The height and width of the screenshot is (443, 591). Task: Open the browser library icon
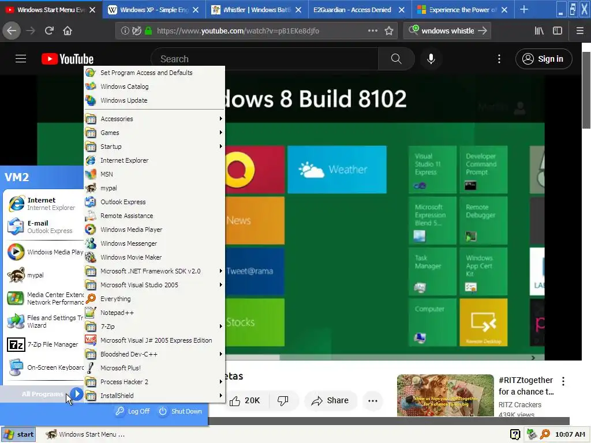pyautogui.click(x=539, y=31)
